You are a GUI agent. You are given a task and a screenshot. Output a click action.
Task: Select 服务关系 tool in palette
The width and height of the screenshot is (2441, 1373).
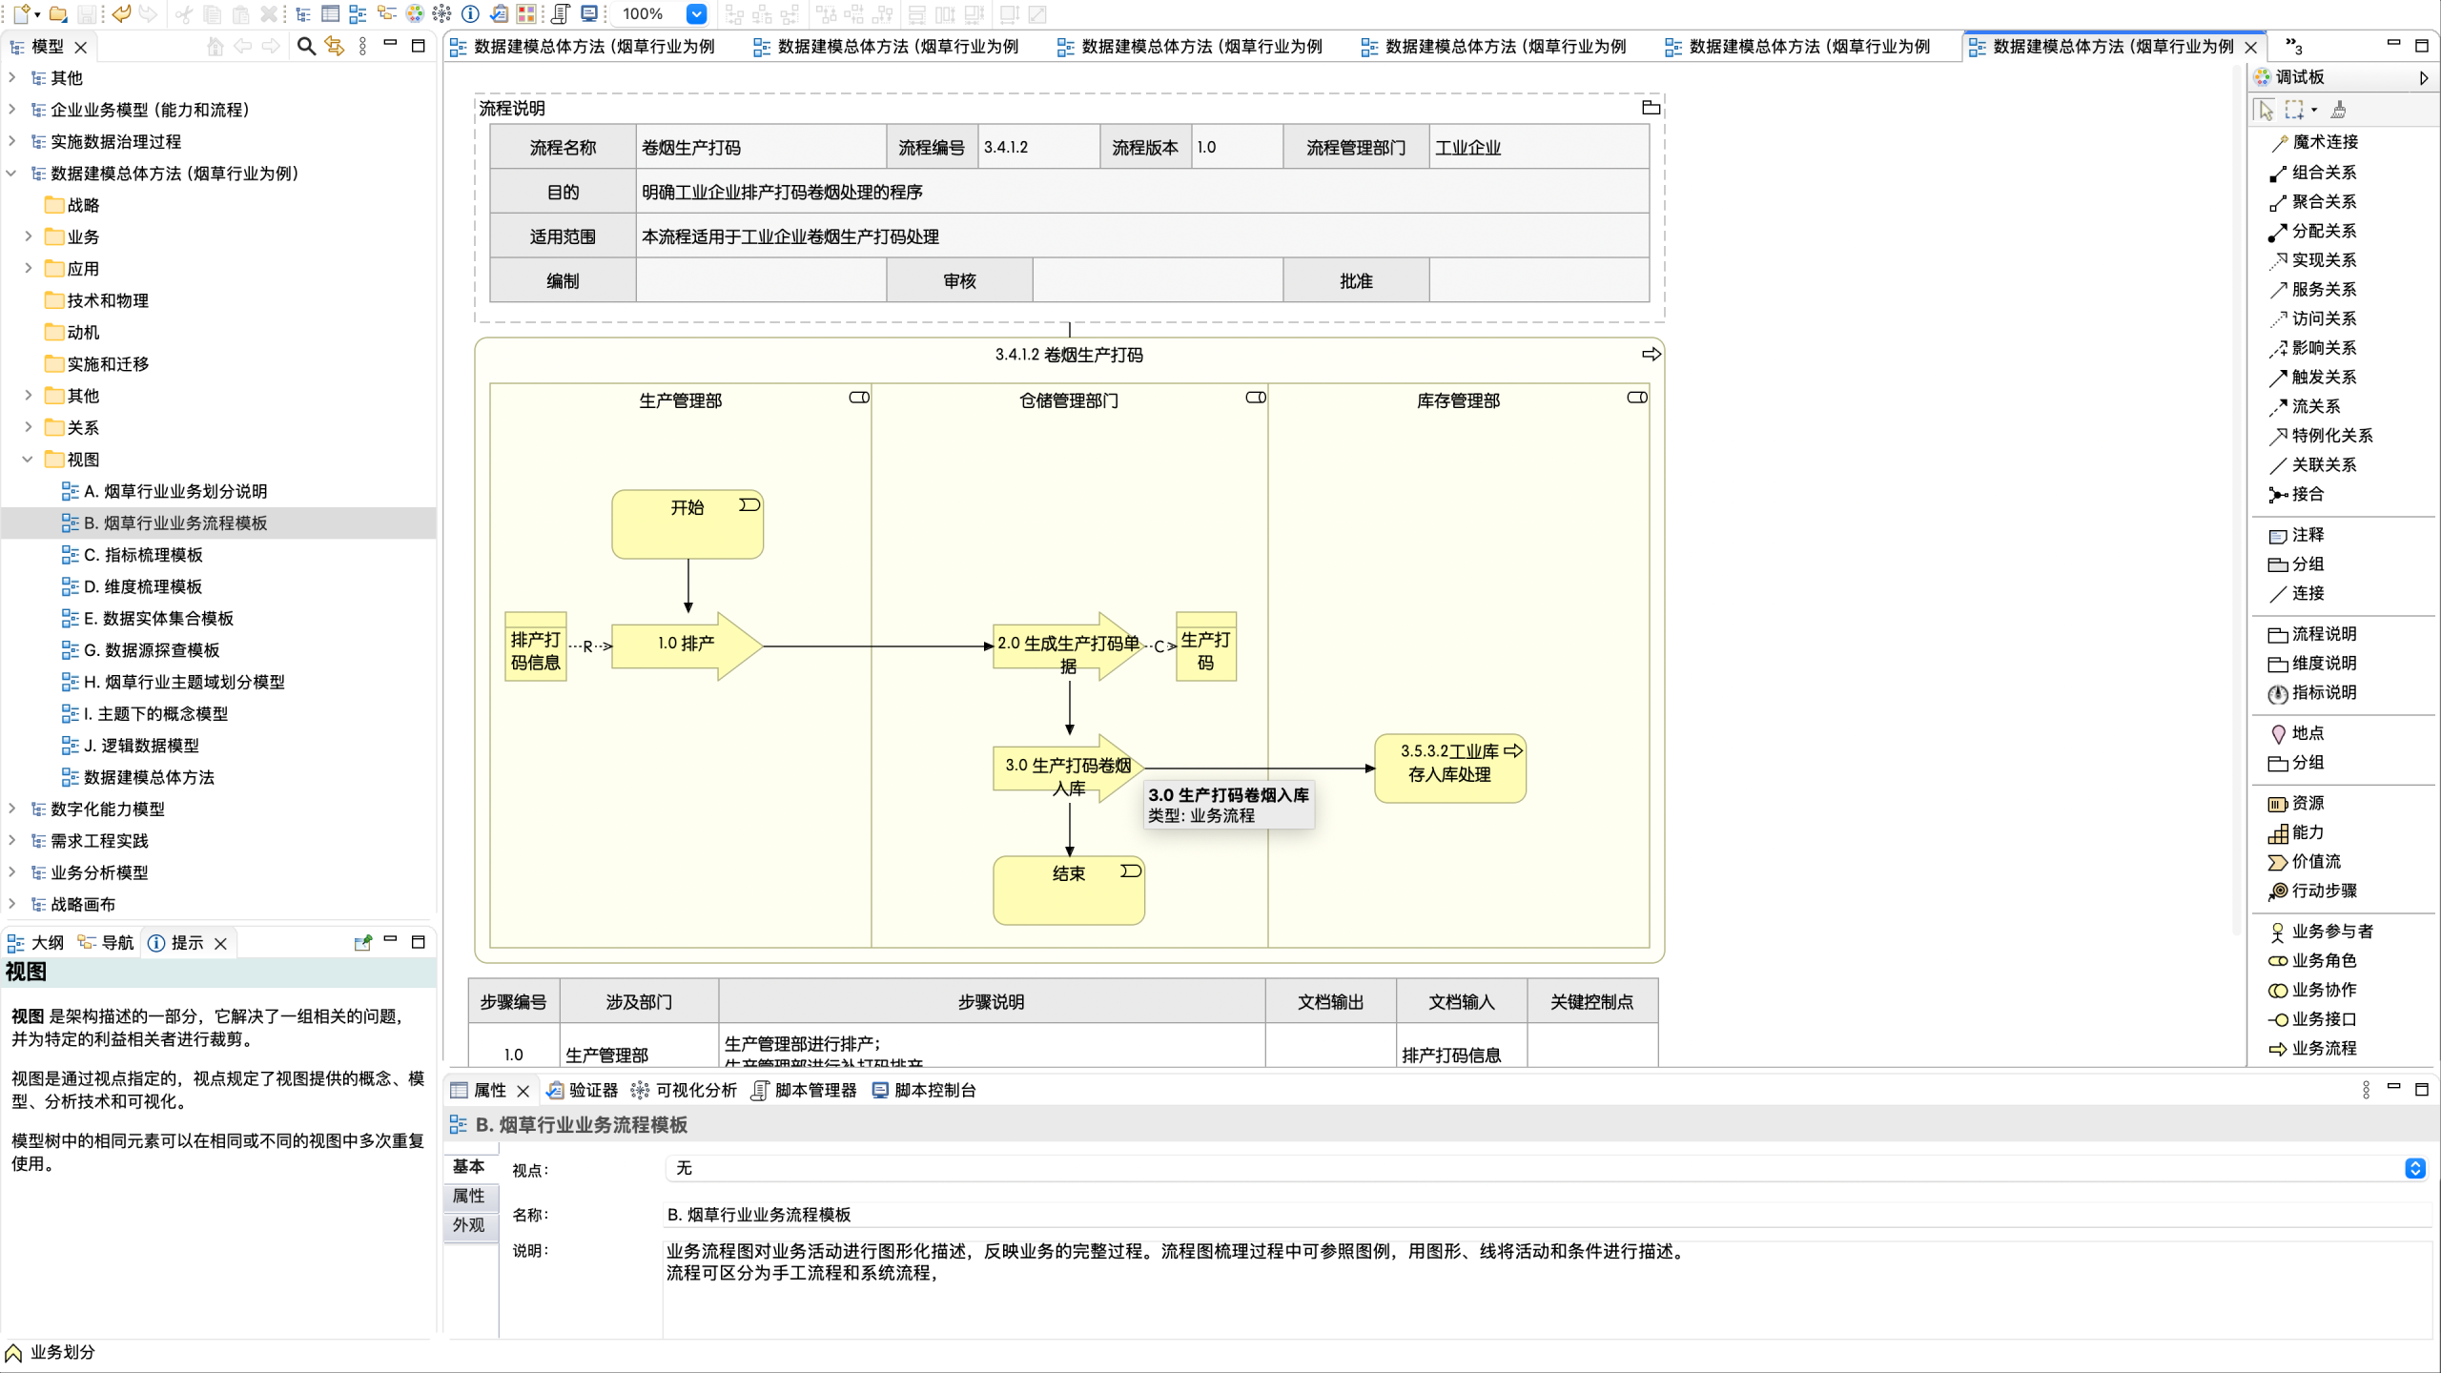(2312, 290)
